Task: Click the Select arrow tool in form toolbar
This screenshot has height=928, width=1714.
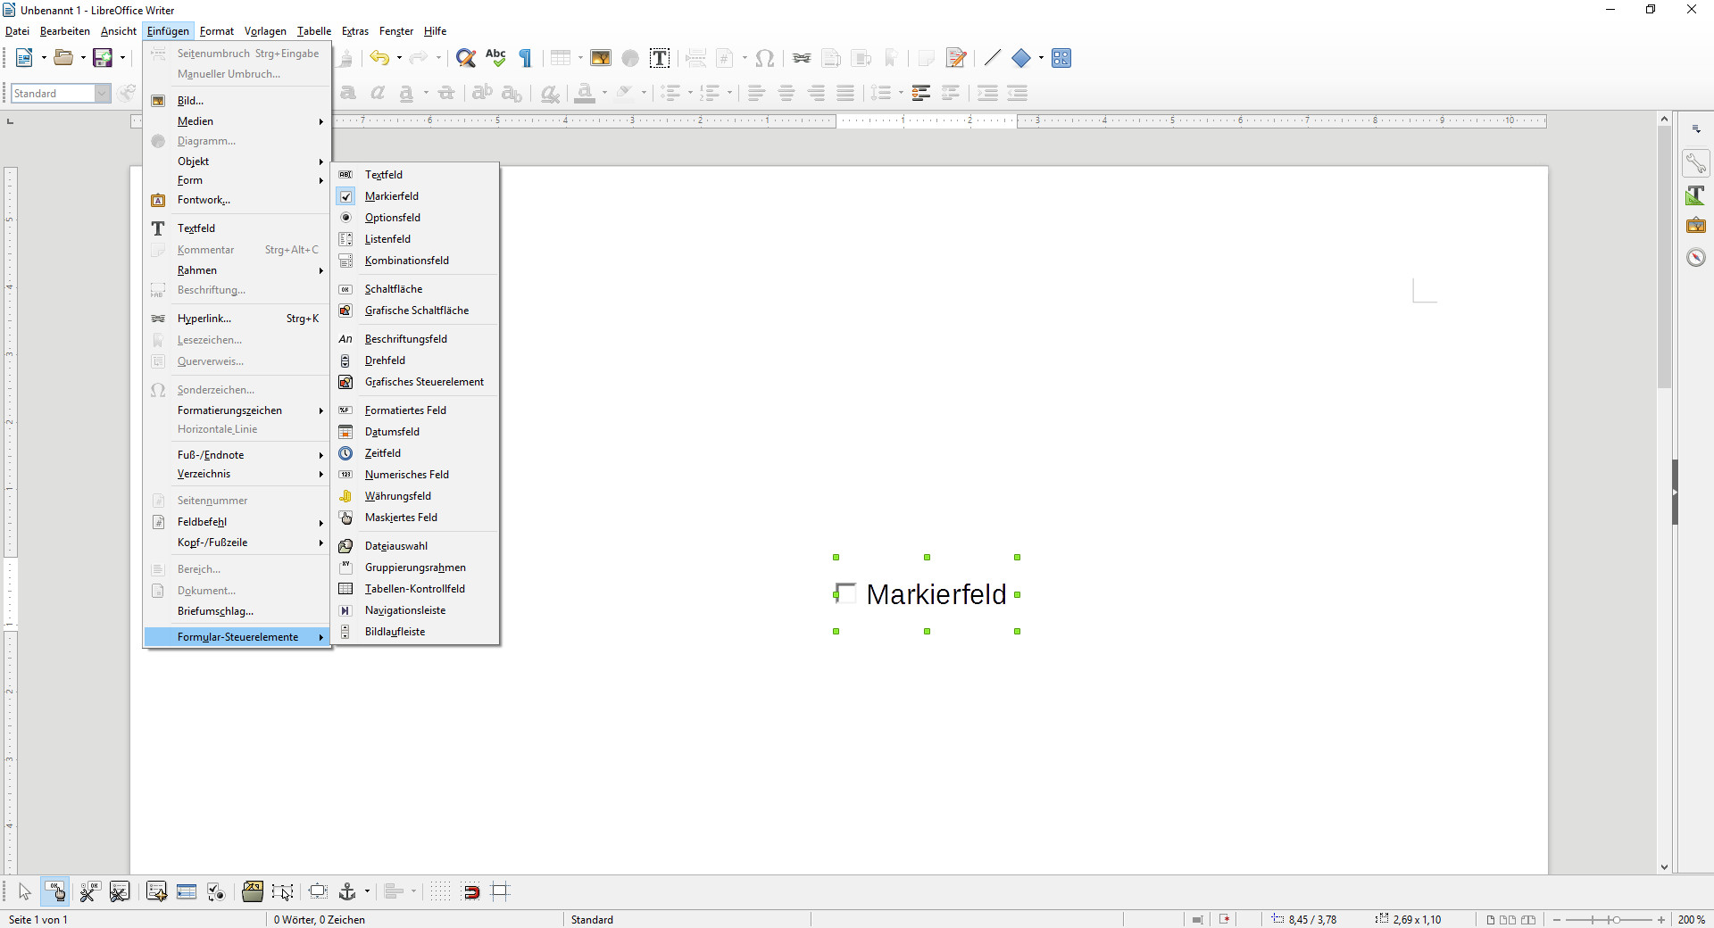Action: click(25, 891)
